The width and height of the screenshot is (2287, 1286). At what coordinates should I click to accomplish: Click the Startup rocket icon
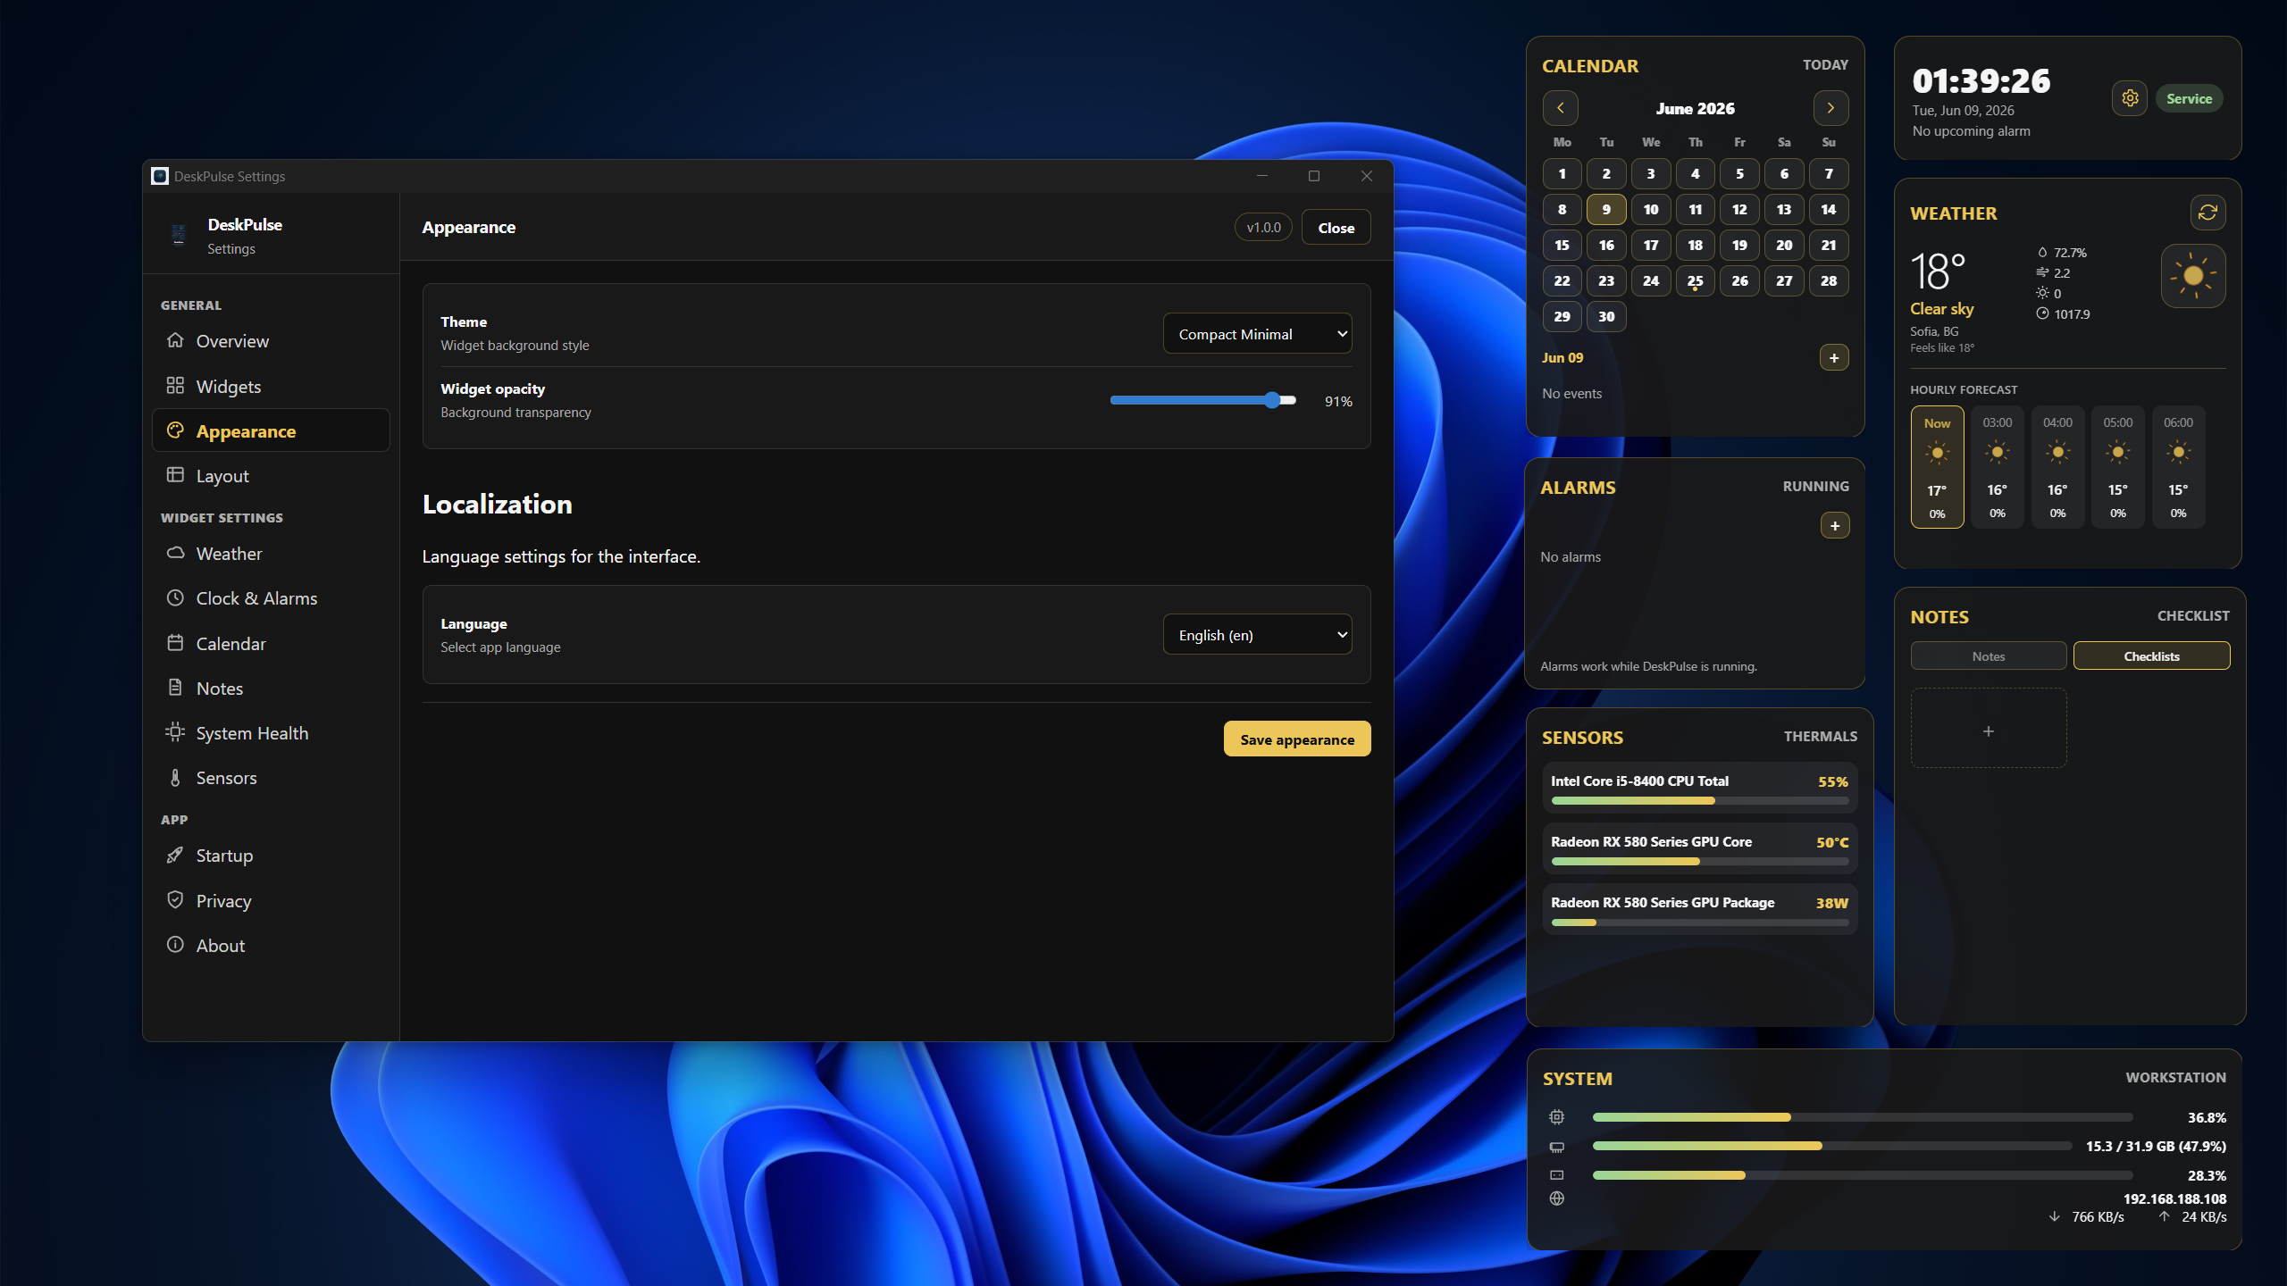point(175,855)
